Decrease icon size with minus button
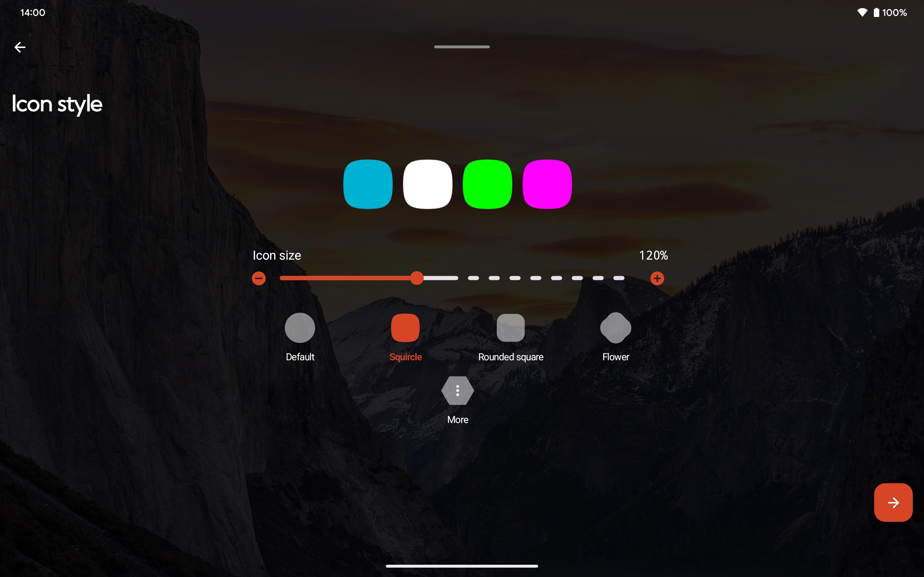Image resolution: width=924 pixels, height=577 pixels. pyautogui.click(x=259, y=278)
